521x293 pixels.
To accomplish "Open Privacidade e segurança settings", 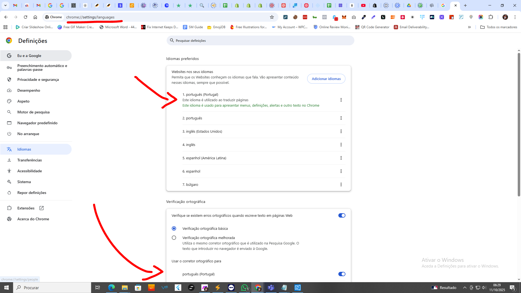I will (36, 79).
